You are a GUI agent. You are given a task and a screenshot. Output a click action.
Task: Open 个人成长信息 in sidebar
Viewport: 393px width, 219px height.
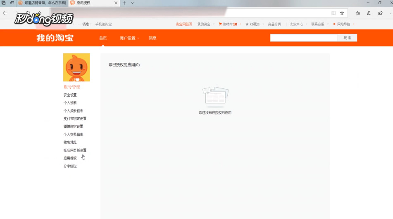(73, 111)
